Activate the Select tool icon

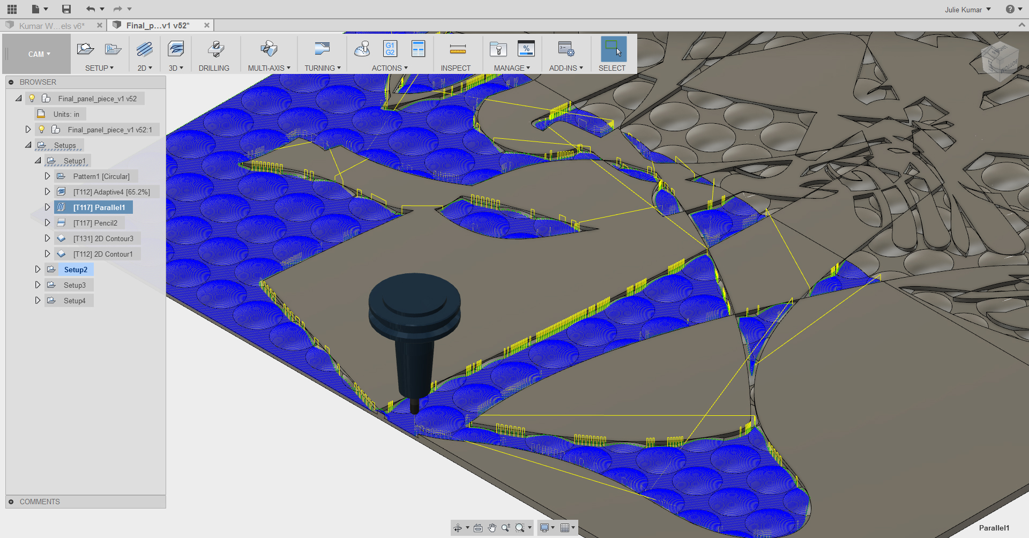pyautogui.click(x=614, y=49)
